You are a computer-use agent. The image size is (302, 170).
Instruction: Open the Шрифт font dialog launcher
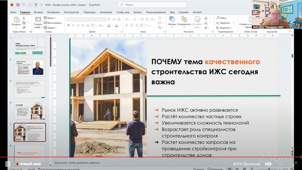(x=122, y=32)
